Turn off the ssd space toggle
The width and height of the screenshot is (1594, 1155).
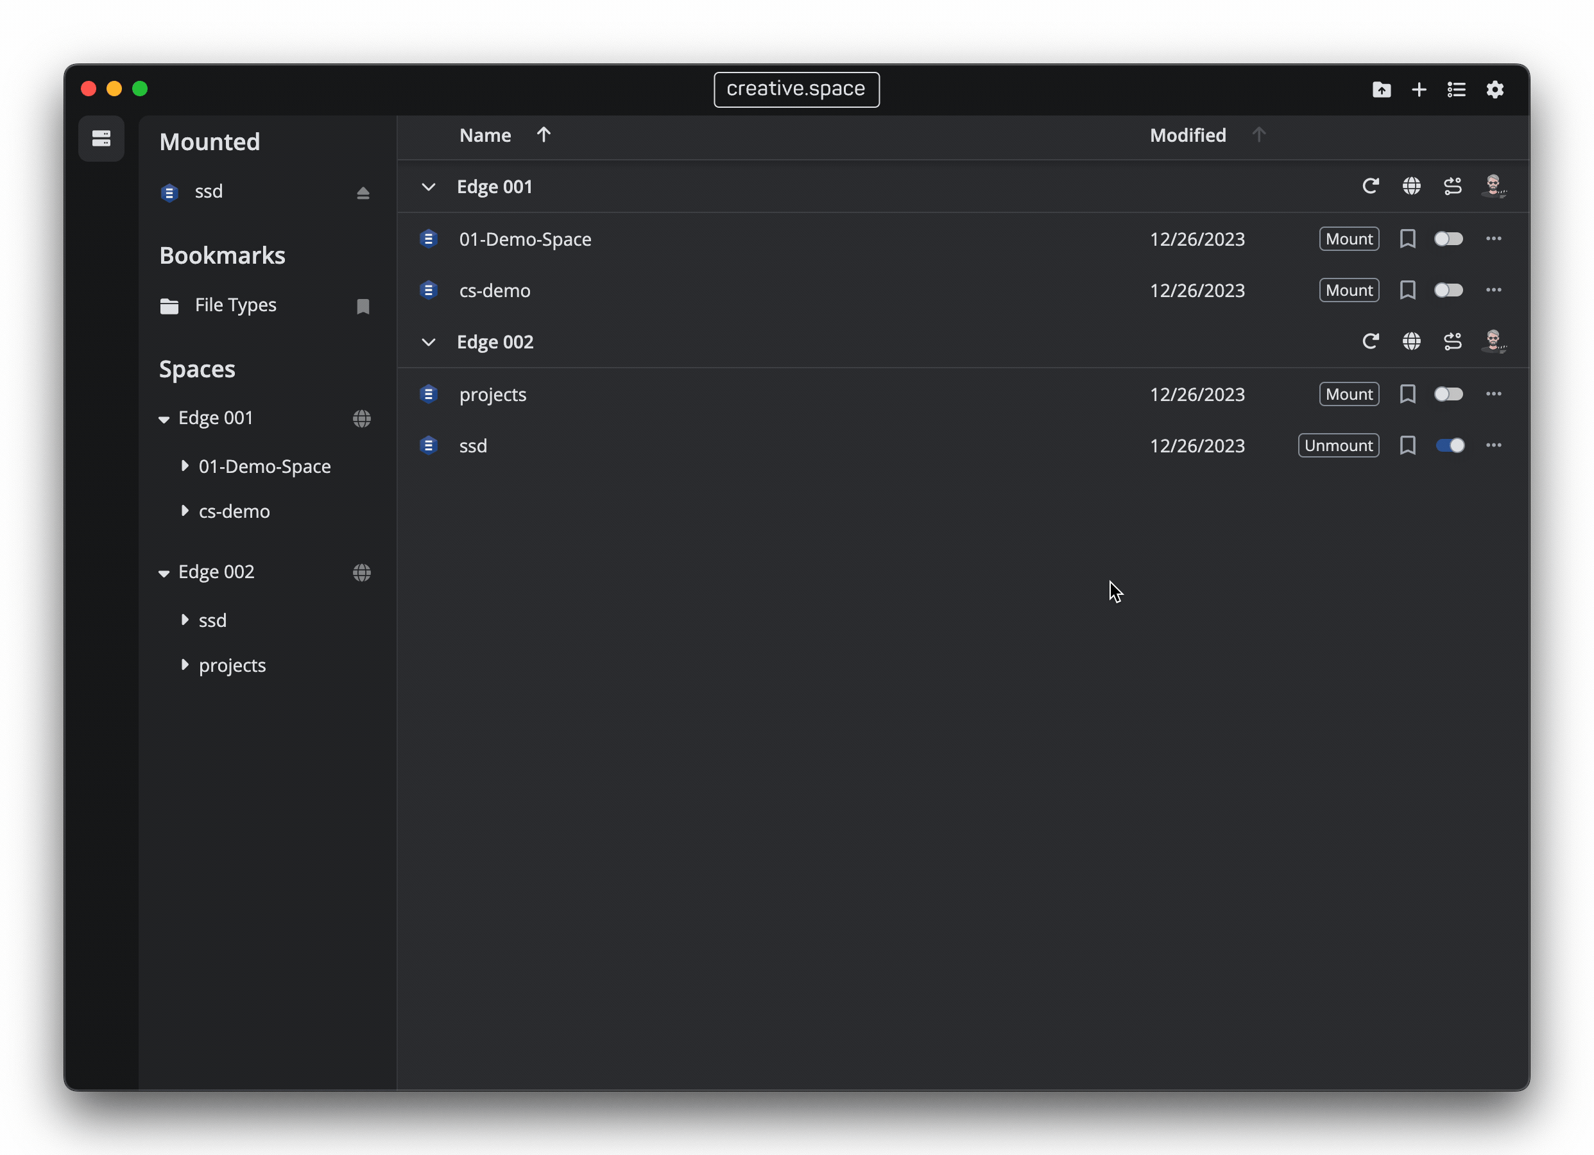click(x=1448, y=446)
